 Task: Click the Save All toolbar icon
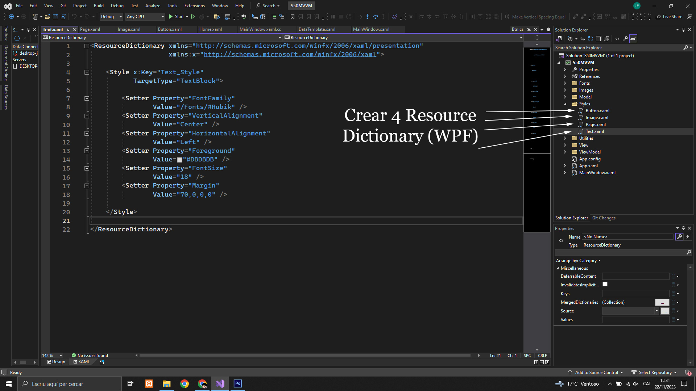[x=63, y=17]
